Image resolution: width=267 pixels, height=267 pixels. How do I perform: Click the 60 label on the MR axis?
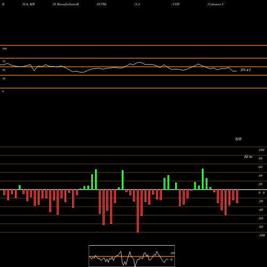(261, 167)
